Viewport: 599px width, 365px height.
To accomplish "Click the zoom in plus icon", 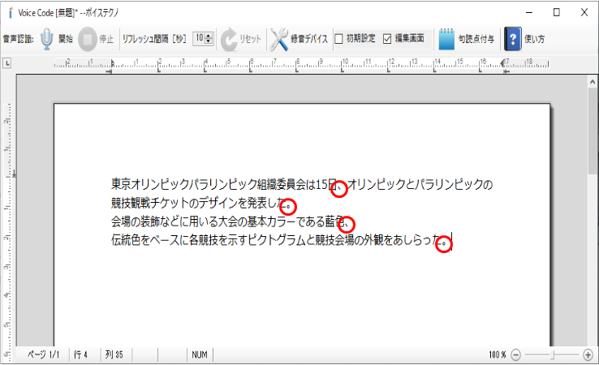I will (588, 355).
